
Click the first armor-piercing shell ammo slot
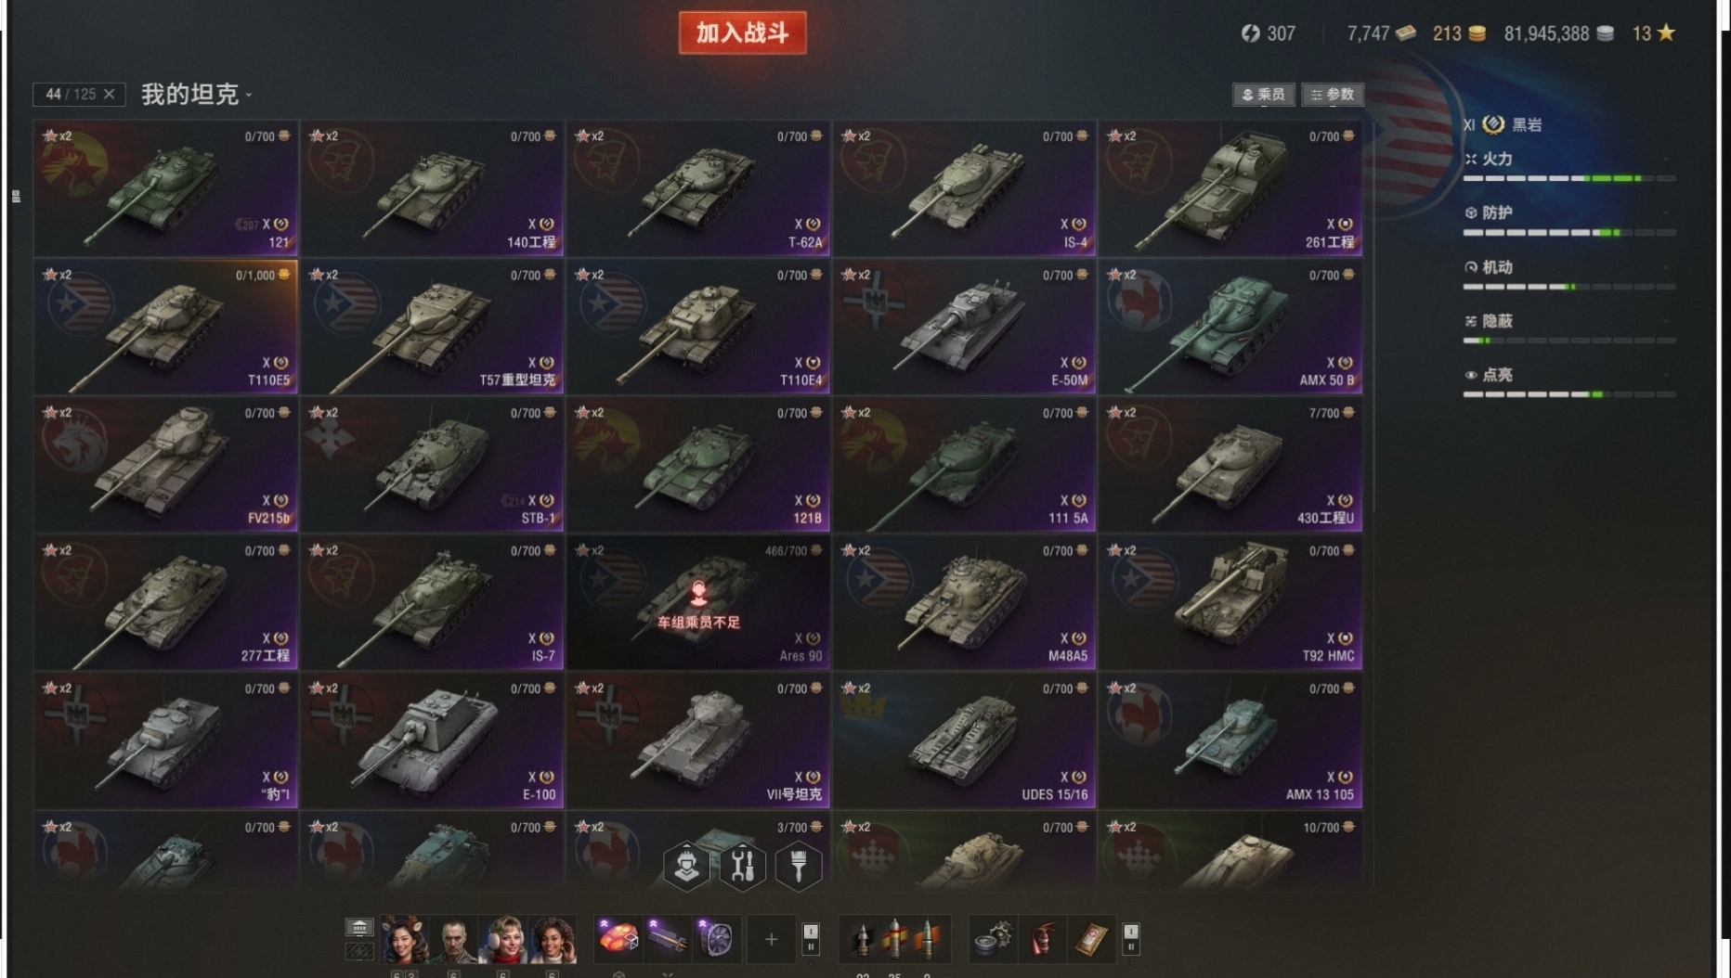tap(863, 939)
